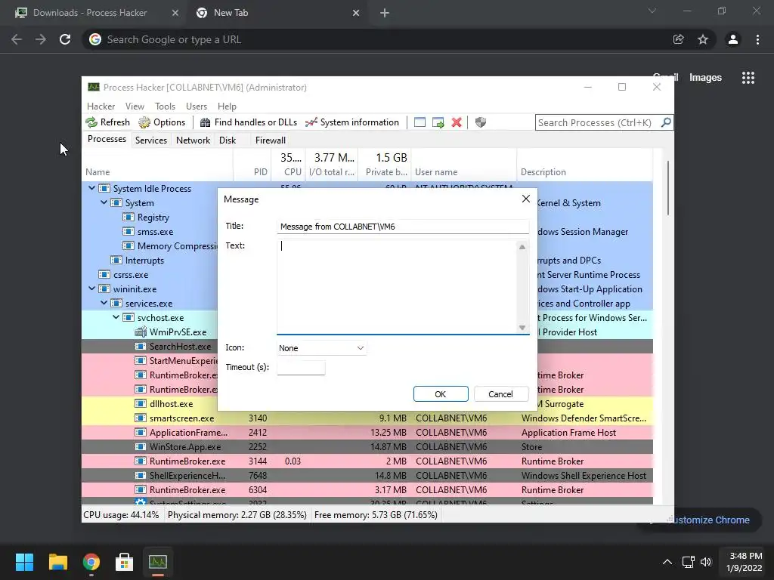Screen dimensions: 774x580
Task: Click the WmiPrvSE.exe process icon
Action: pos(141,332)
